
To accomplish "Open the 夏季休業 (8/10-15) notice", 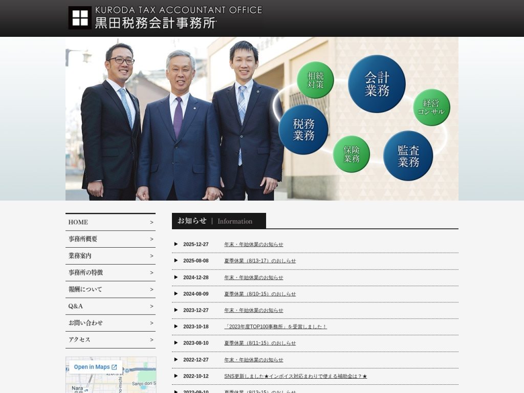I will coord(260,294).
